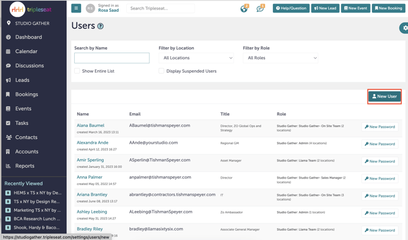Open Alana Baumel's user profile link
The image size is (408, 240).
tap(90, 125)
